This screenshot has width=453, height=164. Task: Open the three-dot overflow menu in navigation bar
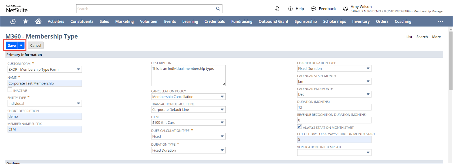(441, 21)
